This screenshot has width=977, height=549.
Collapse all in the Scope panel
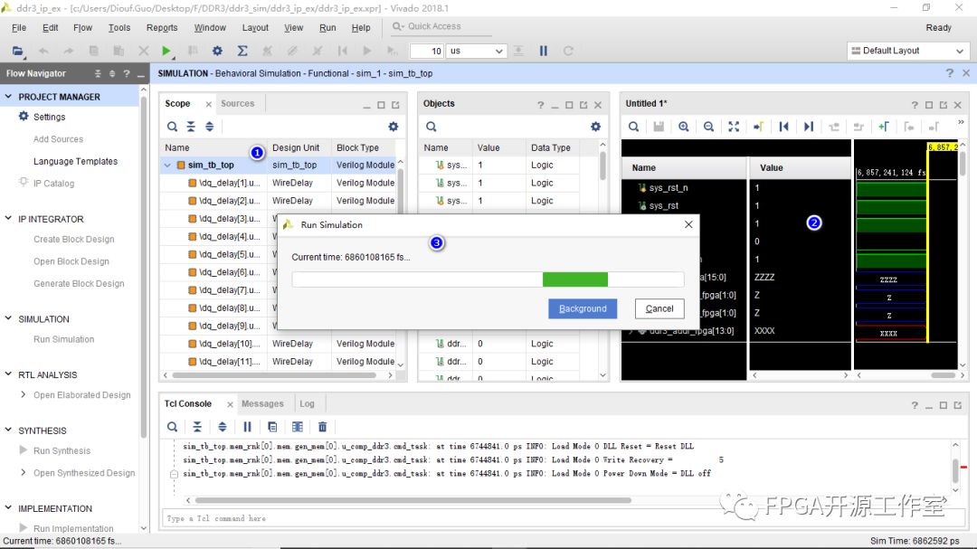(x=191, y=127)
